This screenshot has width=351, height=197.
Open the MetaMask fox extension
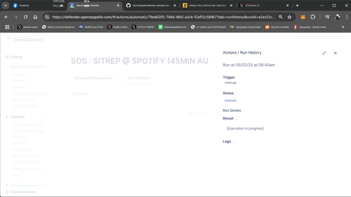303,17
